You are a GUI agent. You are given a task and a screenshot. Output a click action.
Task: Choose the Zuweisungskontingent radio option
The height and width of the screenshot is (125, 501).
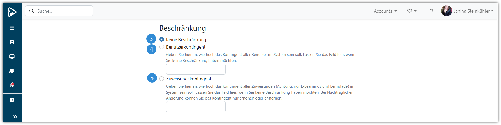(x=162, y=79)
